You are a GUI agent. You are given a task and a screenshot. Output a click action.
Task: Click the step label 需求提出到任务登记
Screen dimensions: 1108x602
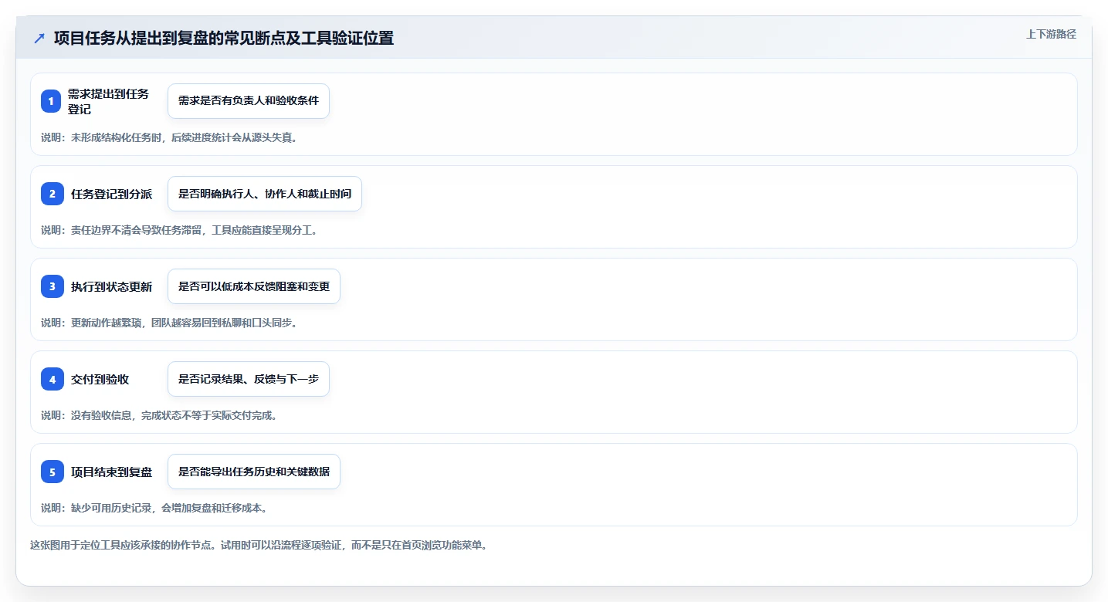click(108, 101)
